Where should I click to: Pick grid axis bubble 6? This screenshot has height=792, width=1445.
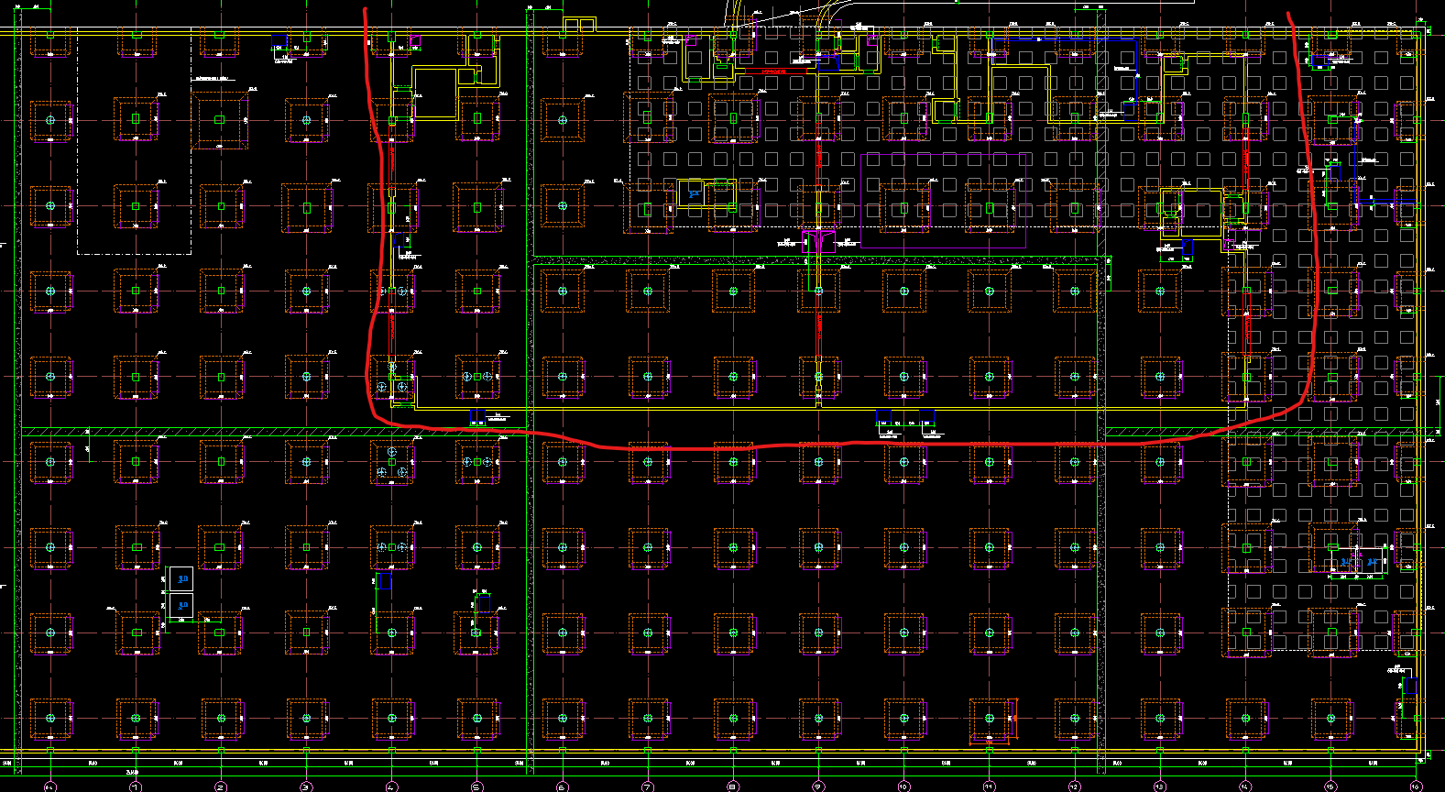pos(562,786)
